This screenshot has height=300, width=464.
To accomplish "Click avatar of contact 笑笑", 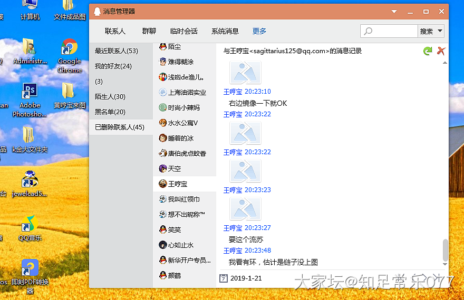I will (163, 229).
